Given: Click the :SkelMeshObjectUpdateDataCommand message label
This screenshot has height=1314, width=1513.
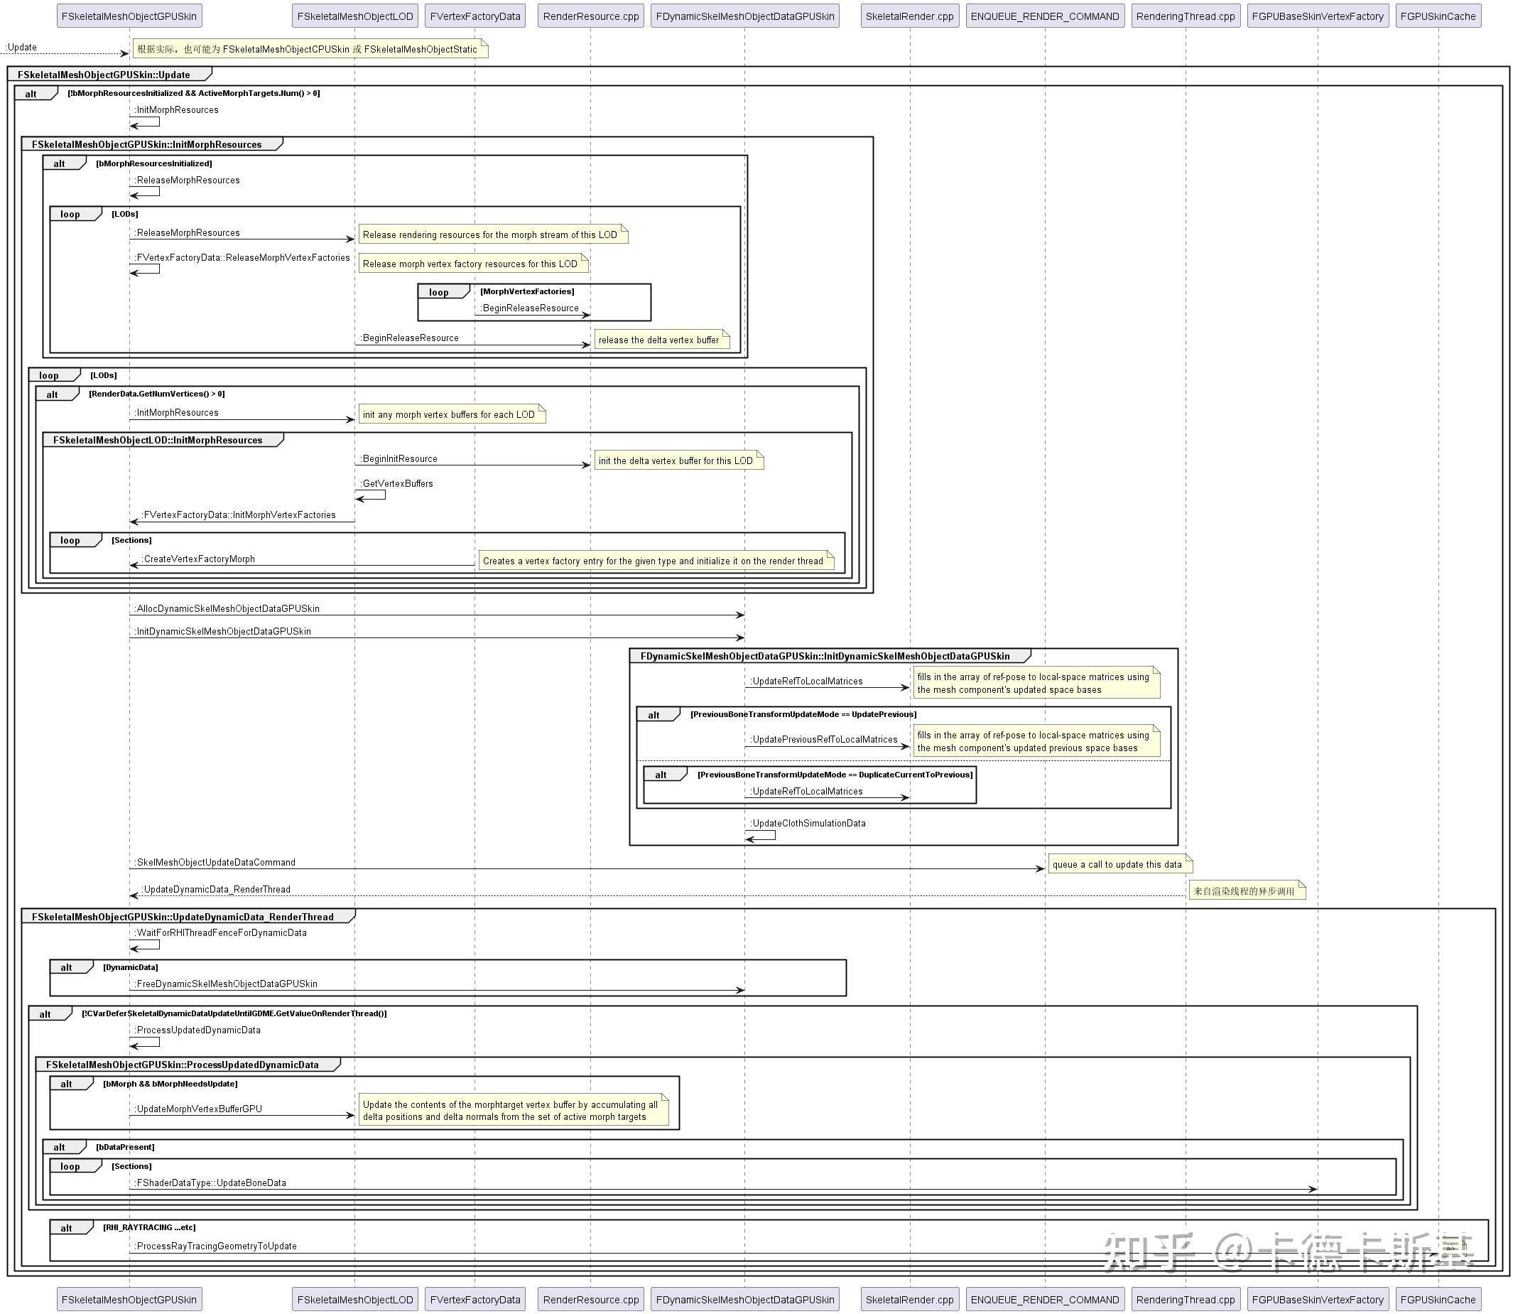Looking at the screenshot, I should 215,862.
